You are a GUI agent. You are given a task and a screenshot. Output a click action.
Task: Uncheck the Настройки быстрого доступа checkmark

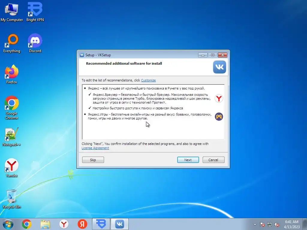pyautogui.click(x=90, y=108)
